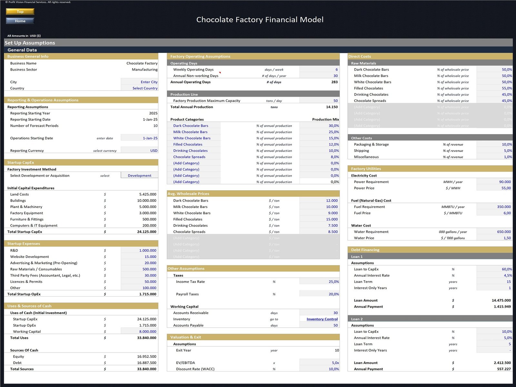The height and width of the screenshot is (387, 516).
Task: Click the Income Tax Rate percentage cell
Action: click(319, 282)
